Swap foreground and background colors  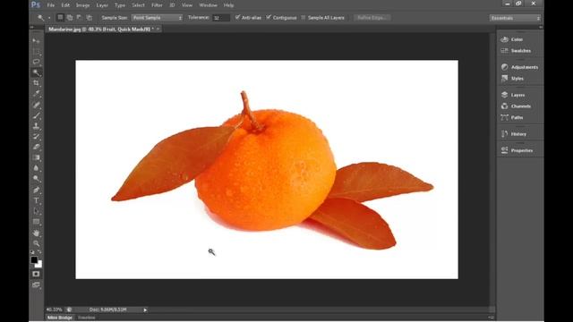coord(39,252)
